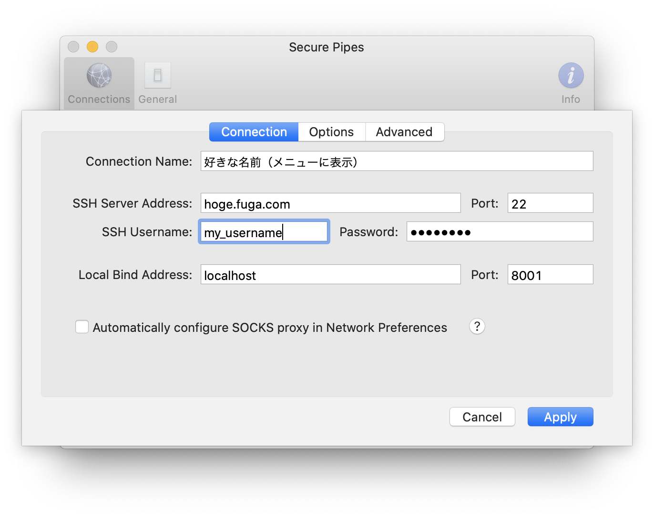
Task: Click the SSH Username field
Action: click(264, 232)
